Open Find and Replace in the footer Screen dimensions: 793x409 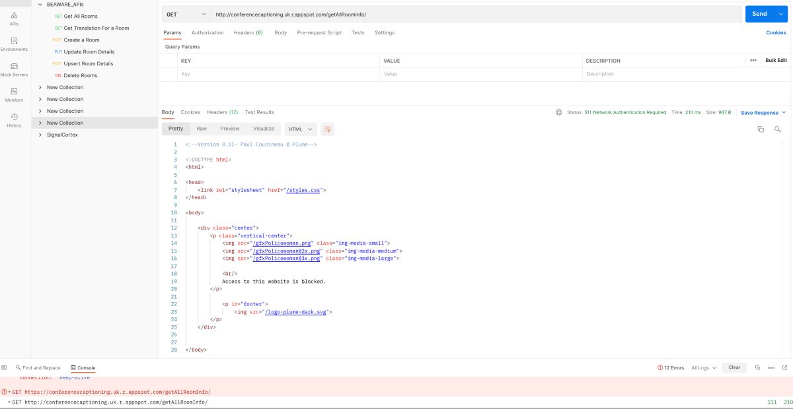(38, 367)
